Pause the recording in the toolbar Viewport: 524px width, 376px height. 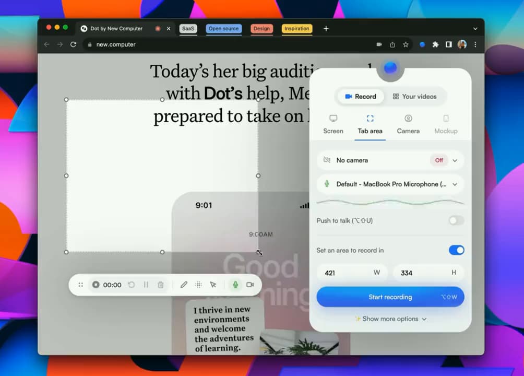pyautogui.click(x=146, y=285)
